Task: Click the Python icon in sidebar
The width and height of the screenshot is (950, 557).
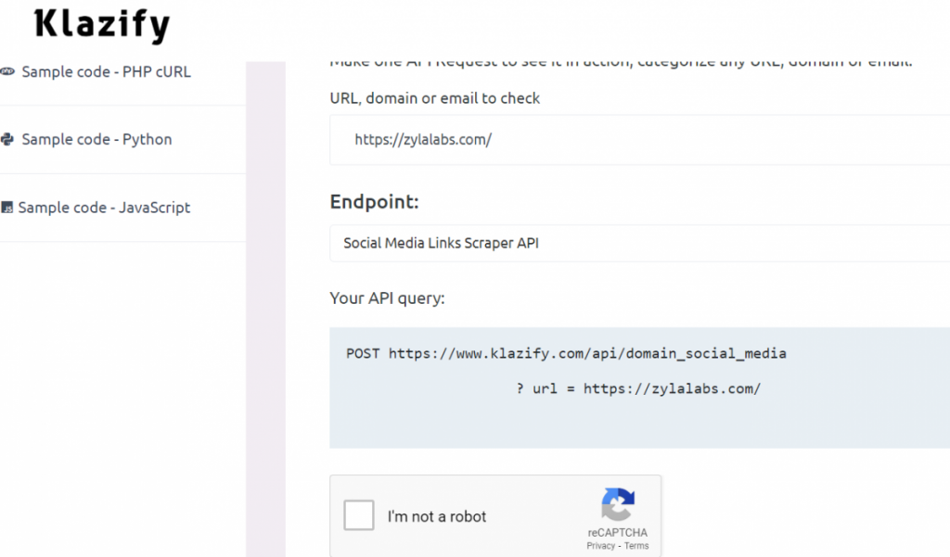Action: click(x=7, y=139)
